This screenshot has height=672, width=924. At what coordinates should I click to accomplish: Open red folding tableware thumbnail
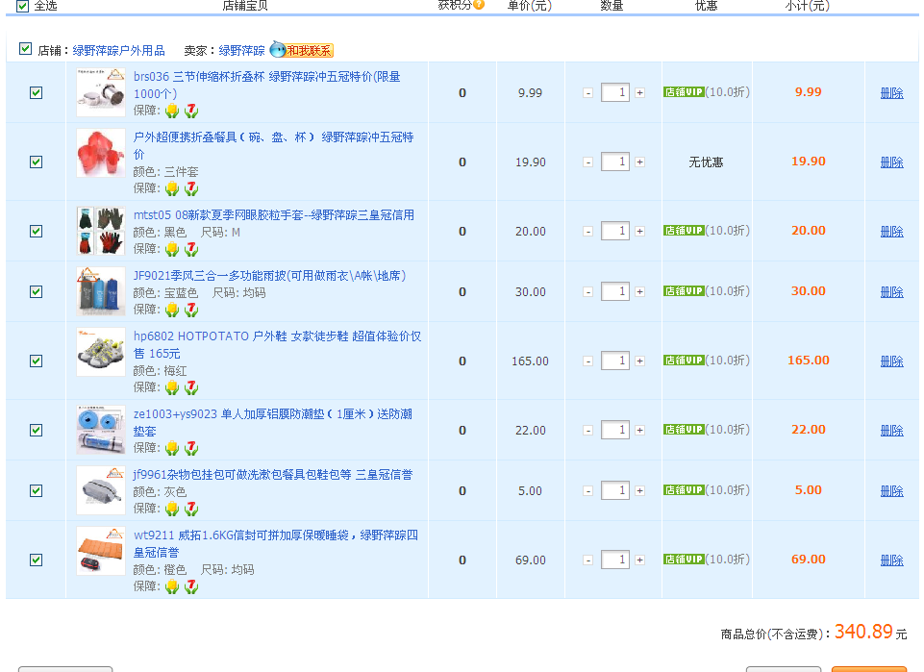[101, 153]
